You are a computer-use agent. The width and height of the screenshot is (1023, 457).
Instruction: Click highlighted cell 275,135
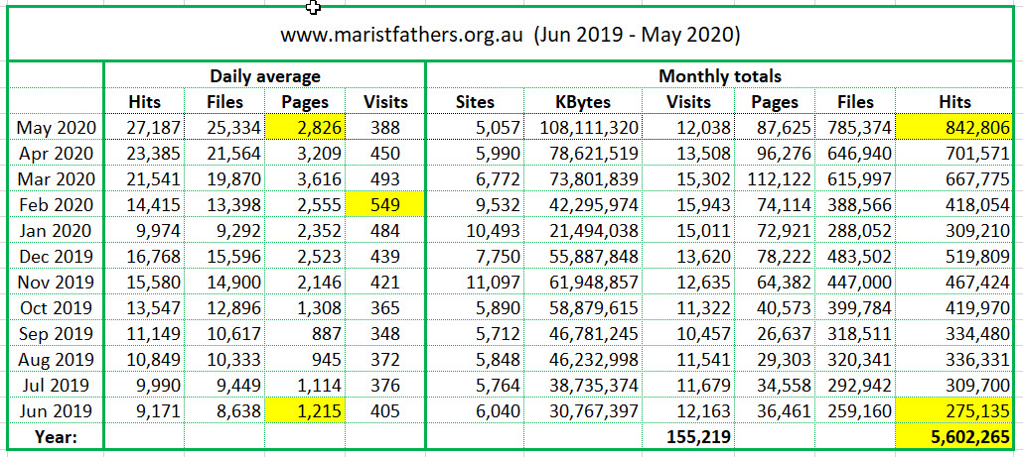[954, 410]
